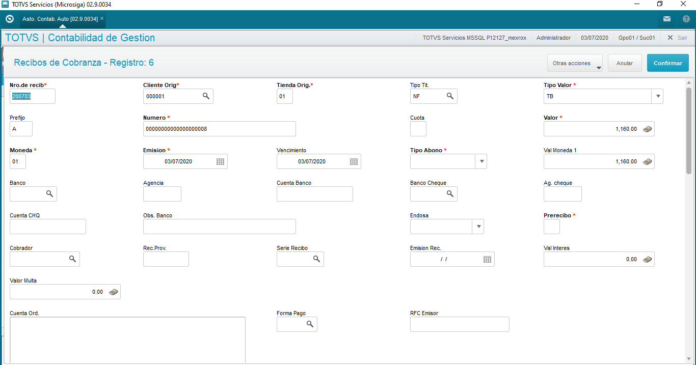Focus the Agencia input field
The image size is (696, 365).
pyautogui.click(x=162, y=194)
